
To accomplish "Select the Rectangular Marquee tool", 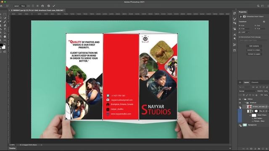I will point(5,14).
